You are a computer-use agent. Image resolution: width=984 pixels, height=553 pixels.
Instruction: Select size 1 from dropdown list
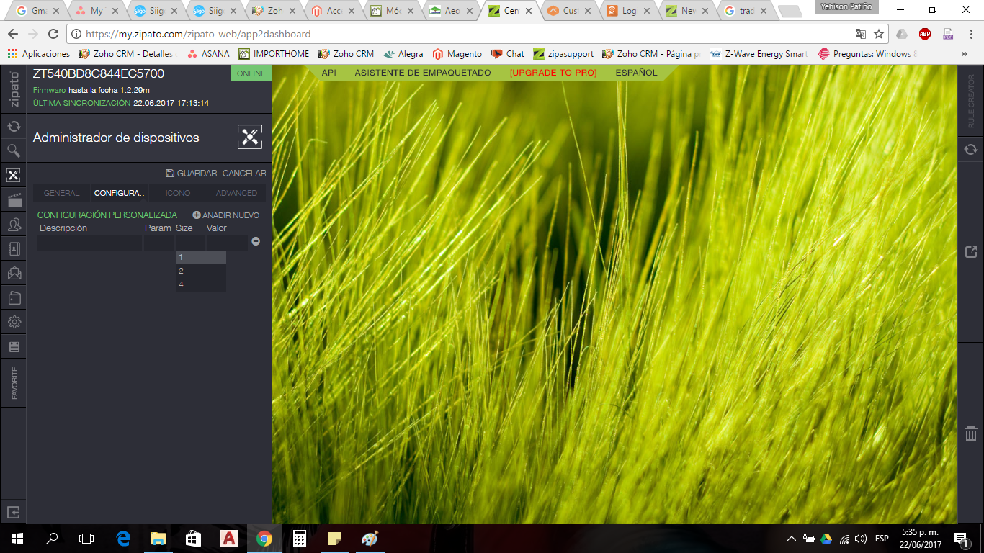200,258
